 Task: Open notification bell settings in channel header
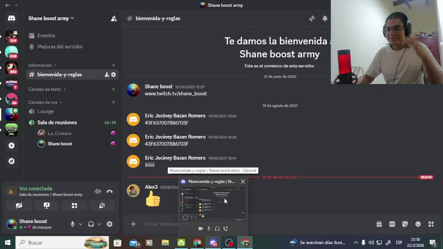pos(325,19)
